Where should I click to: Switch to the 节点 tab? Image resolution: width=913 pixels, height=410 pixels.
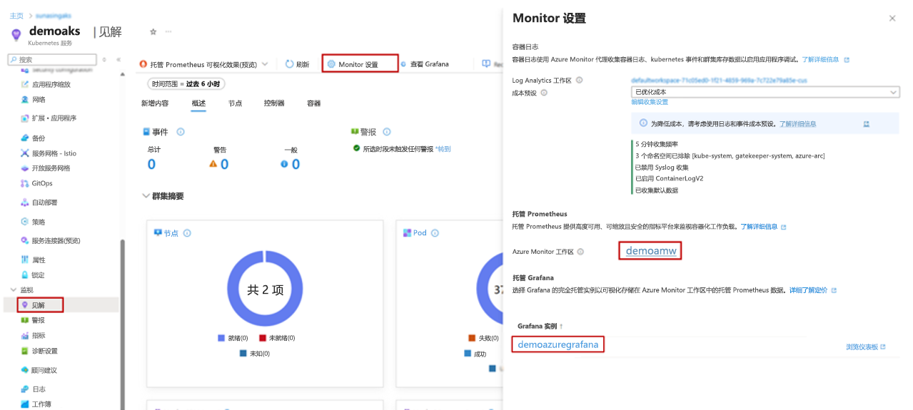(x=235, y=103)
